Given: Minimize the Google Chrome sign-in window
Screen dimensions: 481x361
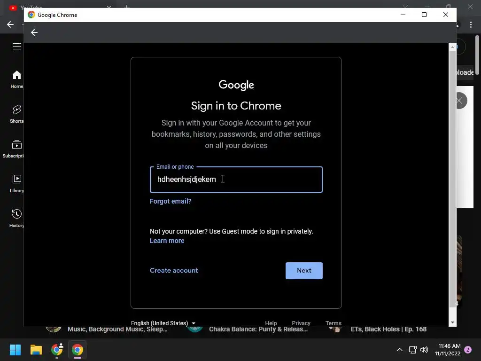Looking at the screenshot, I should (403, 15).
